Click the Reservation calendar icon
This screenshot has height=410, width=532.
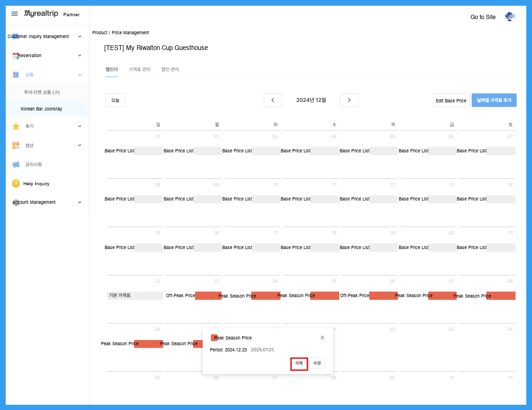[x=16, y=56]
